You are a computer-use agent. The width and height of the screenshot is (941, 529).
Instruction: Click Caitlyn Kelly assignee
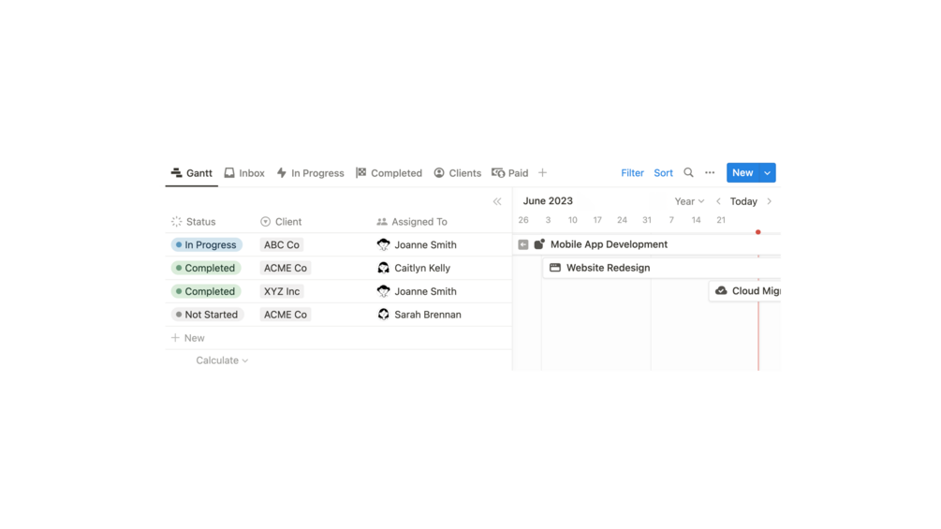click(414, 268)
